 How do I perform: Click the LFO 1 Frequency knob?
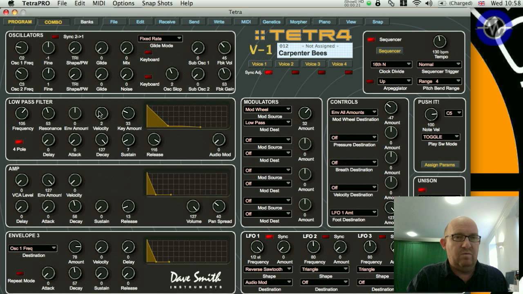click(x=257, y=247)
